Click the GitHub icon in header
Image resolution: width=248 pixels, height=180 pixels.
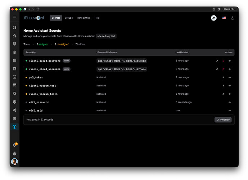coord(214,18)
